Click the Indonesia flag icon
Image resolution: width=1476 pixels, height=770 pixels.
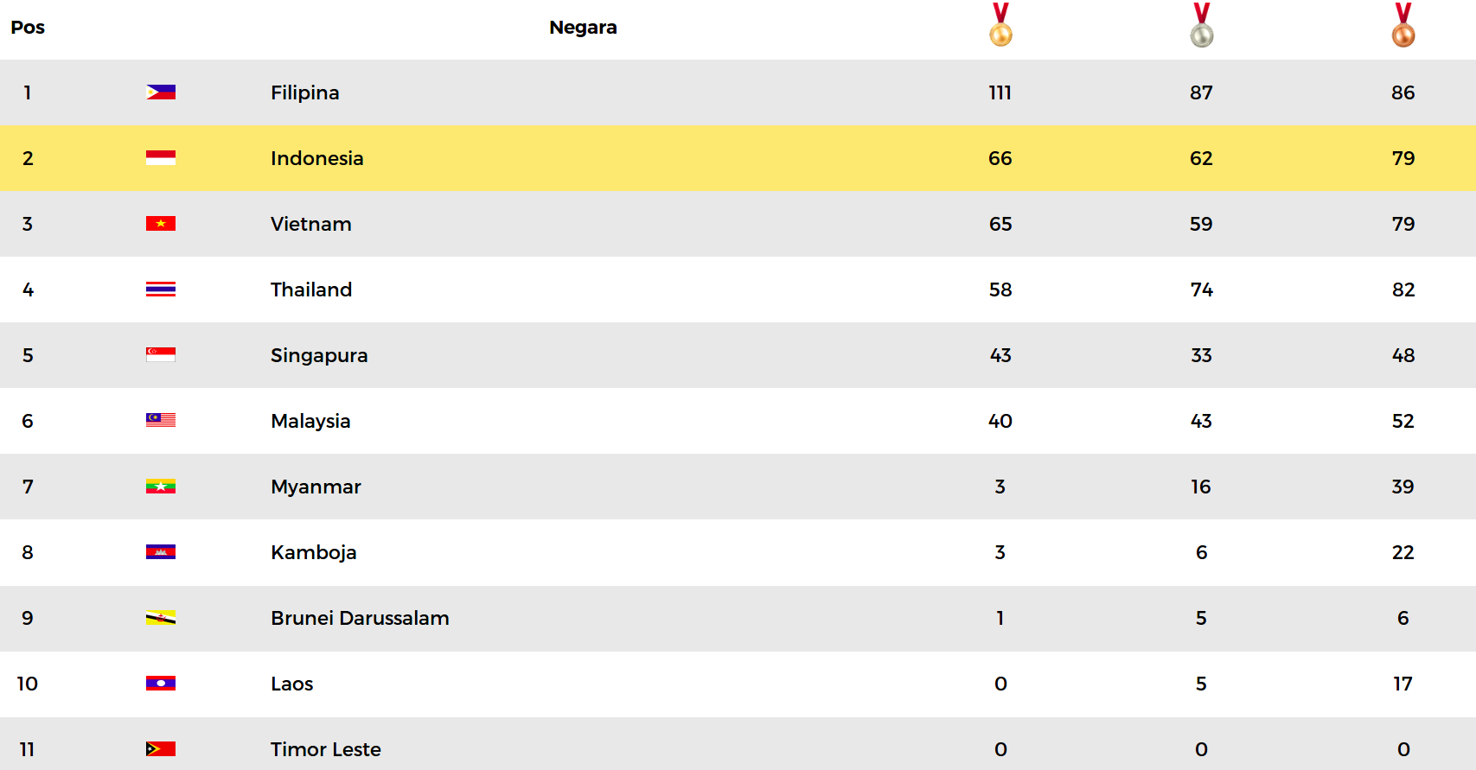coord(161,158)
